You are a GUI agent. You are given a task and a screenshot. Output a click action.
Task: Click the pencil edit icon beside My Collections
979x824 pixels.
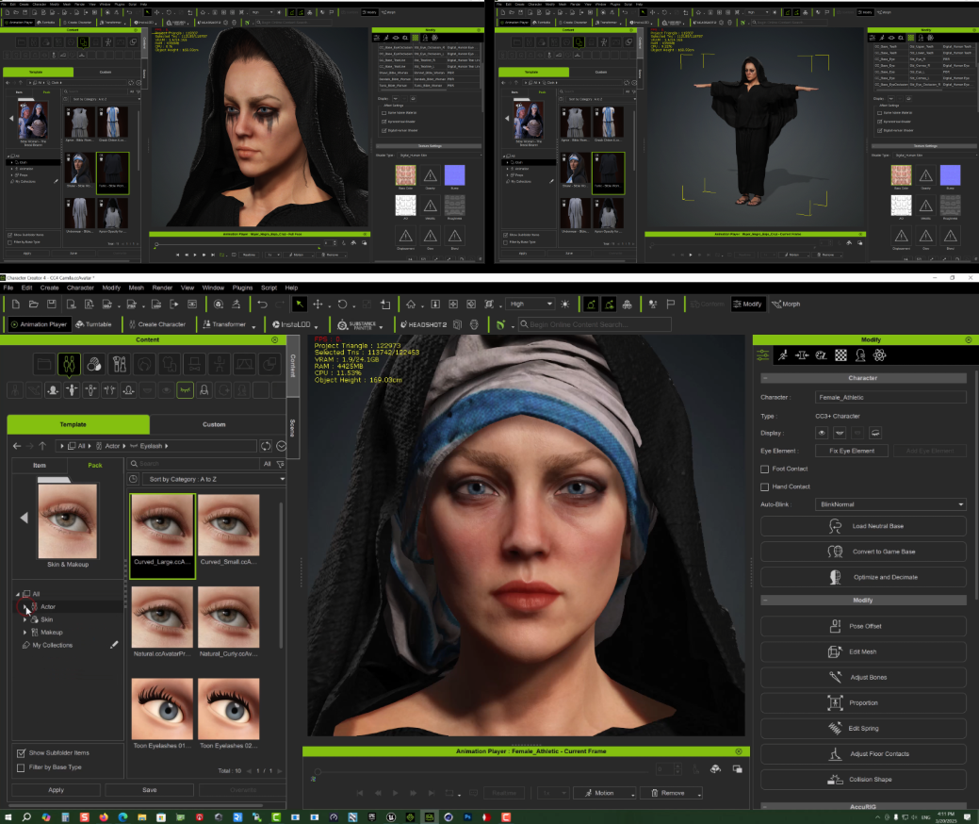[x=114, y=645]
